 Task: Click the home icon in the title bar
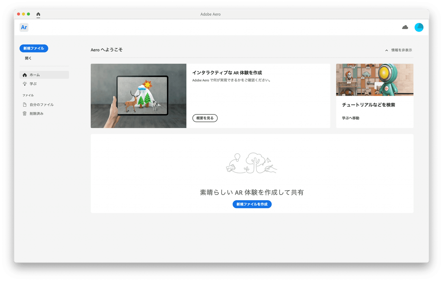point(38,14)
